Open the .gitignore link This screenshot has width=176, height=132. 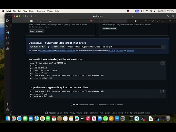coord(130,51)
